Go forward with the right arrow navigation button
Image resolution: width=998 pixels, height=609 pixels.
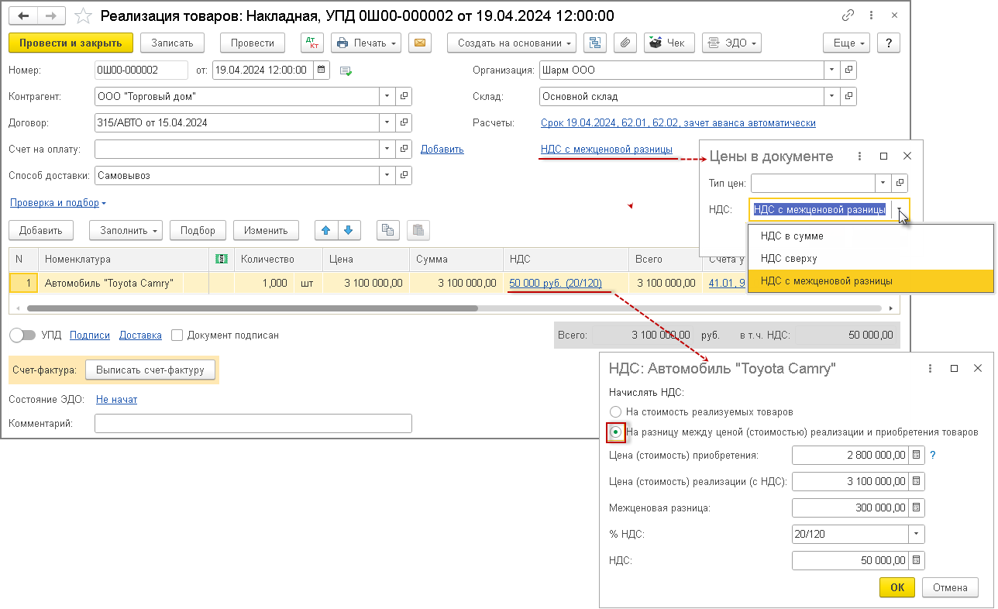50,16
